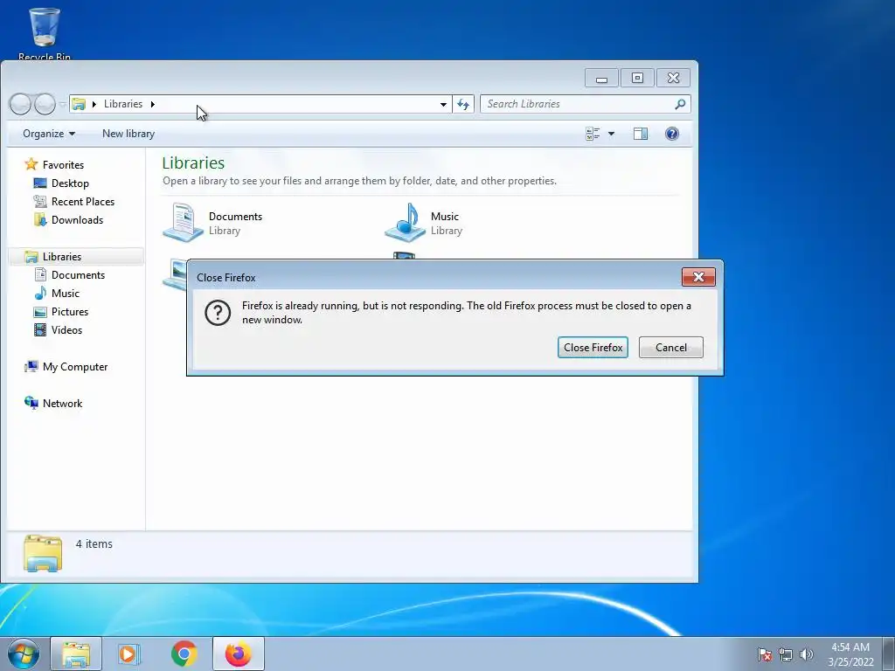The image size is (895, 671).
Task: Refresh the Libraries folder view
Action: [x=463, y=105]
